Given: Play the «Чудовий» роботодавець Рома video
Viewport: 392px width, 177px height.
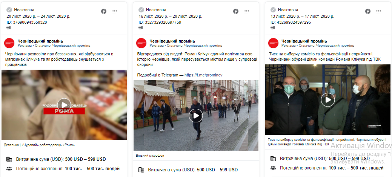Looking at the screenshot, I should [x=64, y=105].
